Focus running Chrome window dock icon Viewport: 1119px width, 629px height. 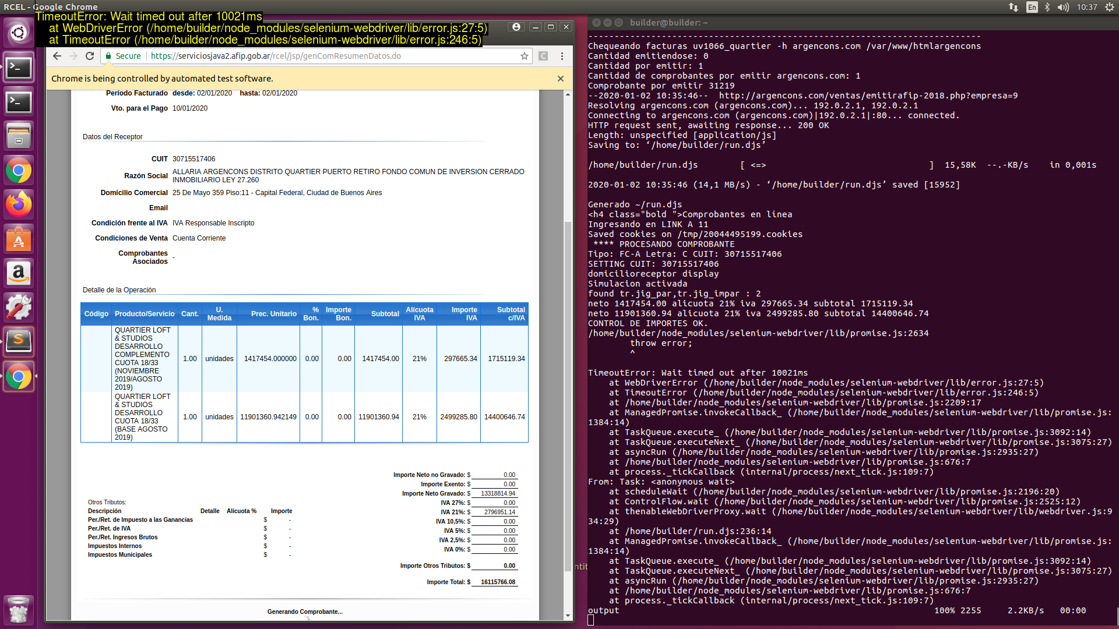19,377
